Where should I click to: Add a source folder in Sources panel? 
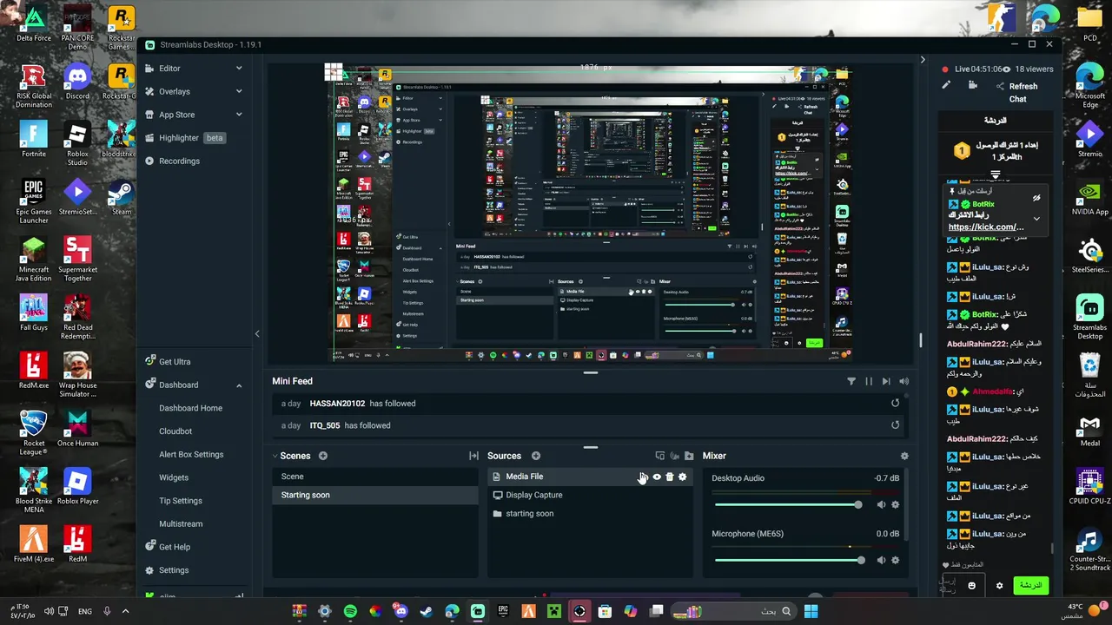click(689, 456)
